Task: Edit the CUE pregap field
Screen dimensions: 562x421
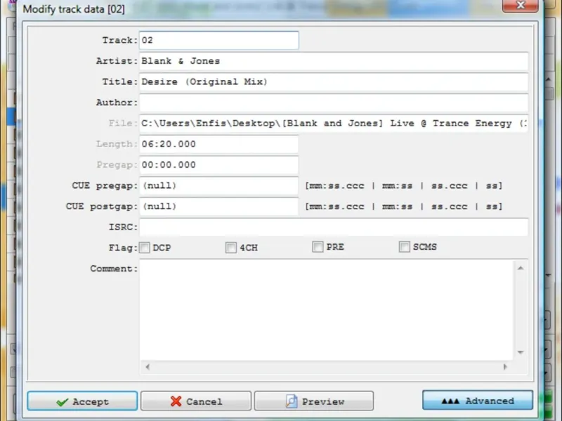Action: coord(218,185)
